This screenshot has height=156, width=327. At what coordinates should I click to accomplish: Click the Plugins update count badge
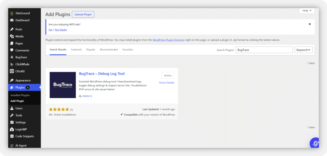coord(28,87)
